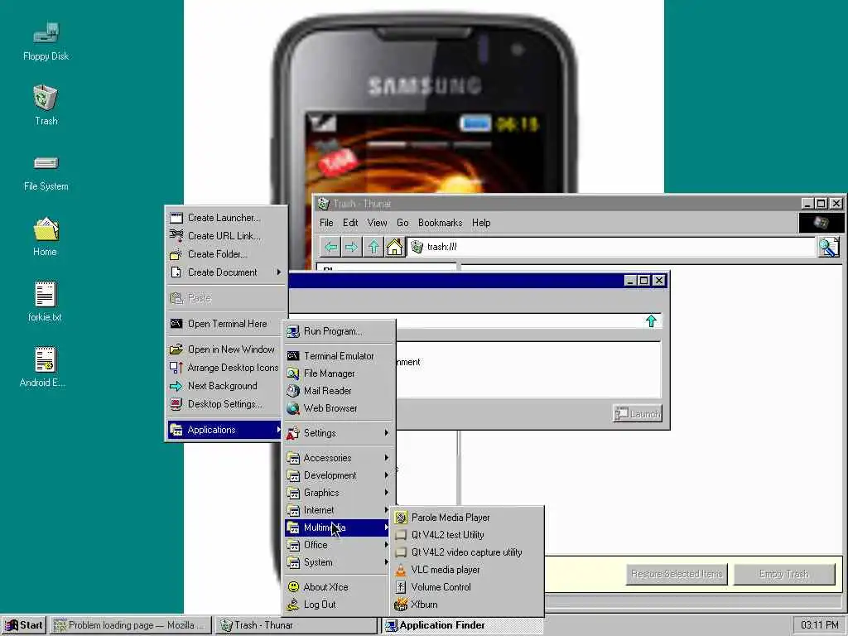
Task: Launch Xfburn from Multimedia menu
Action: pos(467,604)
